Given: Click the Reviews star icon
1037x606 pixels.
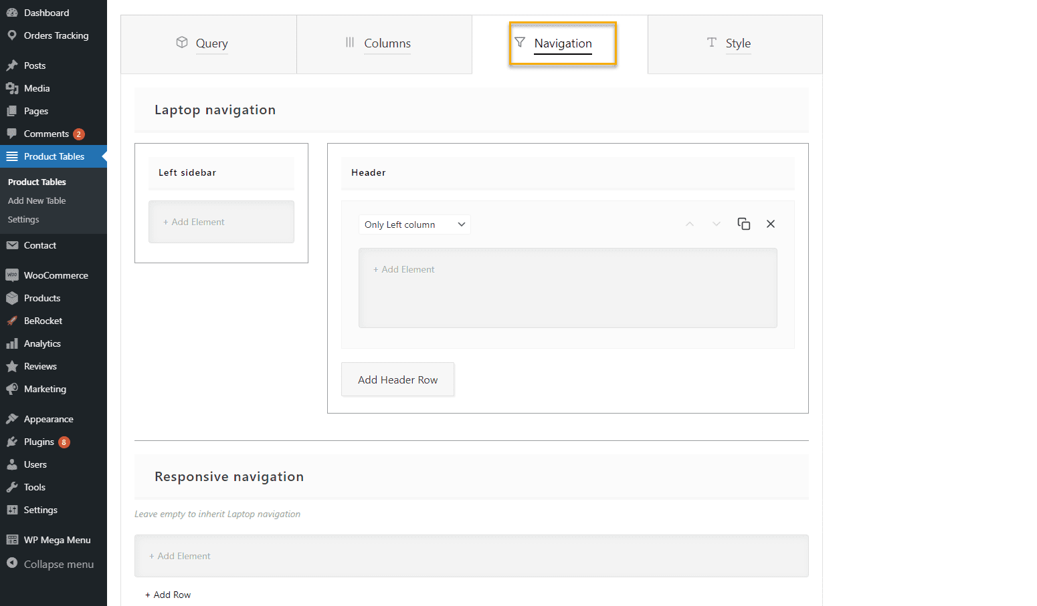Looking at the screenshot, I should pos(12,366).
